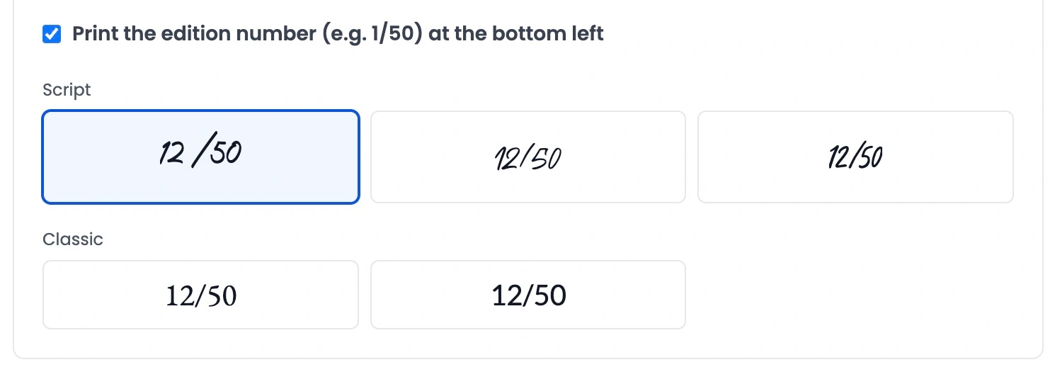This screenshot has height=367, width=1055.
Task: Click the Classic section heading
Action: [73, 239]
